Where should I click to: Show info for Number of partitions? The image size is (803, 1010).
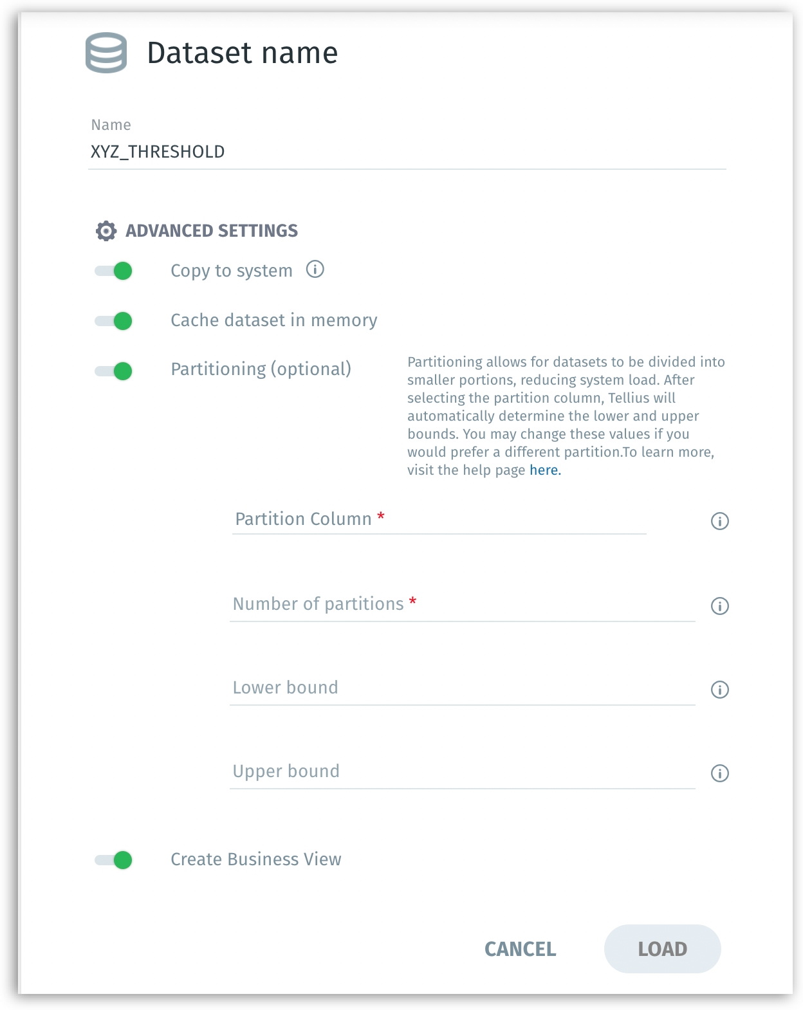point(719,606)
